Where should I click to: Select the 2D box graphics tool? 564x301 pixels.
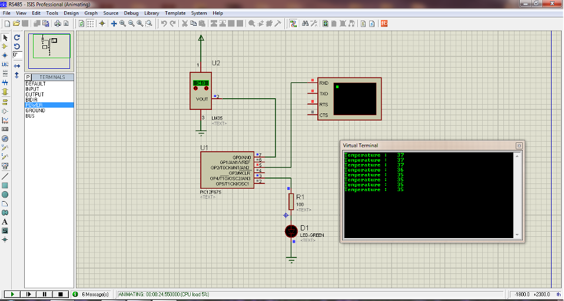pos(5,185)
